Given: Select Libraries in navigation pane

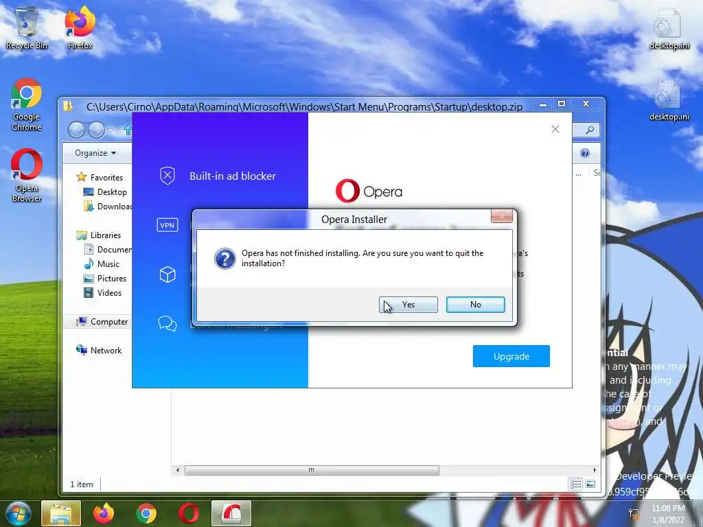Looking at the screenshot, I should [x=99, y=235].
